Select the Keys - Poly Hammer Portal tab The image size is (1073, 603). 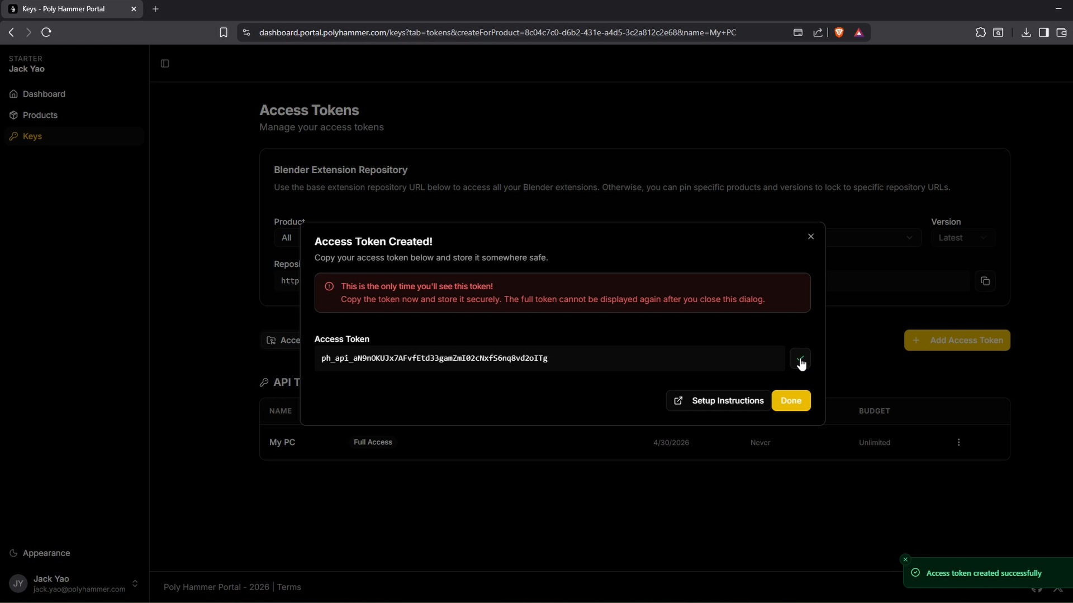coord(72,9)
